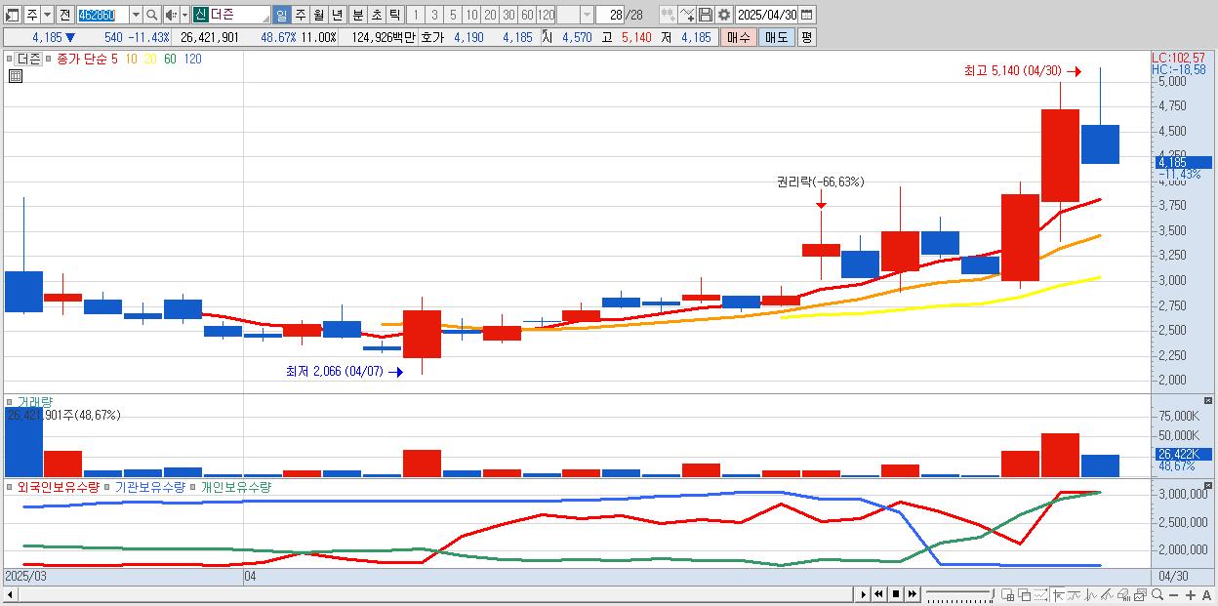Click the zoom magnifier icon at bottom
The width and height of the screenshot is (1218, 606).
[1157, 594]
